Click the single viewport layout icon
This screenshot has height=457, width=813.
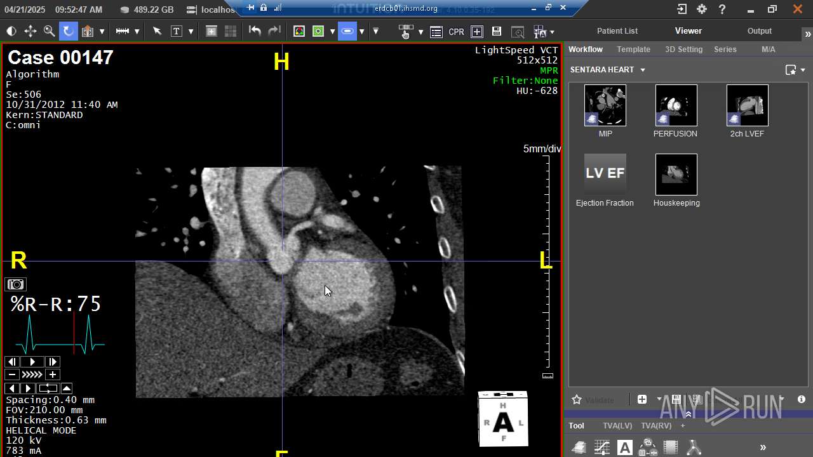click(x=212, y=31)
